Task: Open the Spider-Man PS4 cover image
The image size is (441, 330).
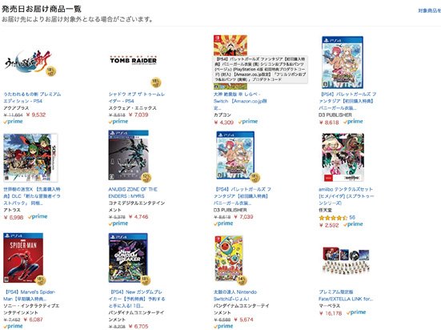Action: [x=23, y=258]
